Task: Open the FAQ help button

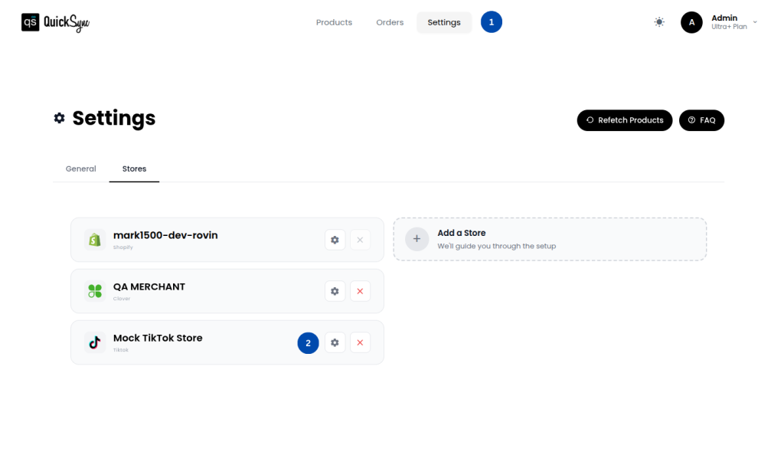Action: (701, 120)
